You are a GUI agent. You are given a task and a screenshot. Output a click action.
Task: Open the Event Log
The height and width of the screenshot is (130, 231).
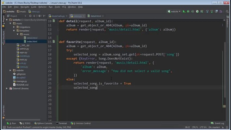tap(217, 123)
